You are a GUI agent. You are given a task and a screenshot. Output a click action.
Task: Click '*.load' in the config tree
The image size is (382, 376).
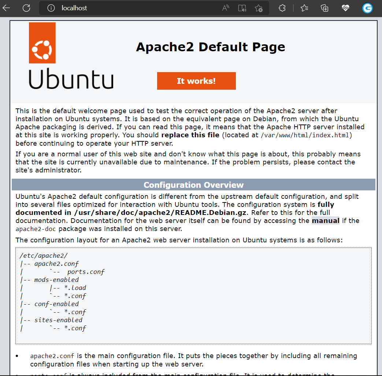75,288
